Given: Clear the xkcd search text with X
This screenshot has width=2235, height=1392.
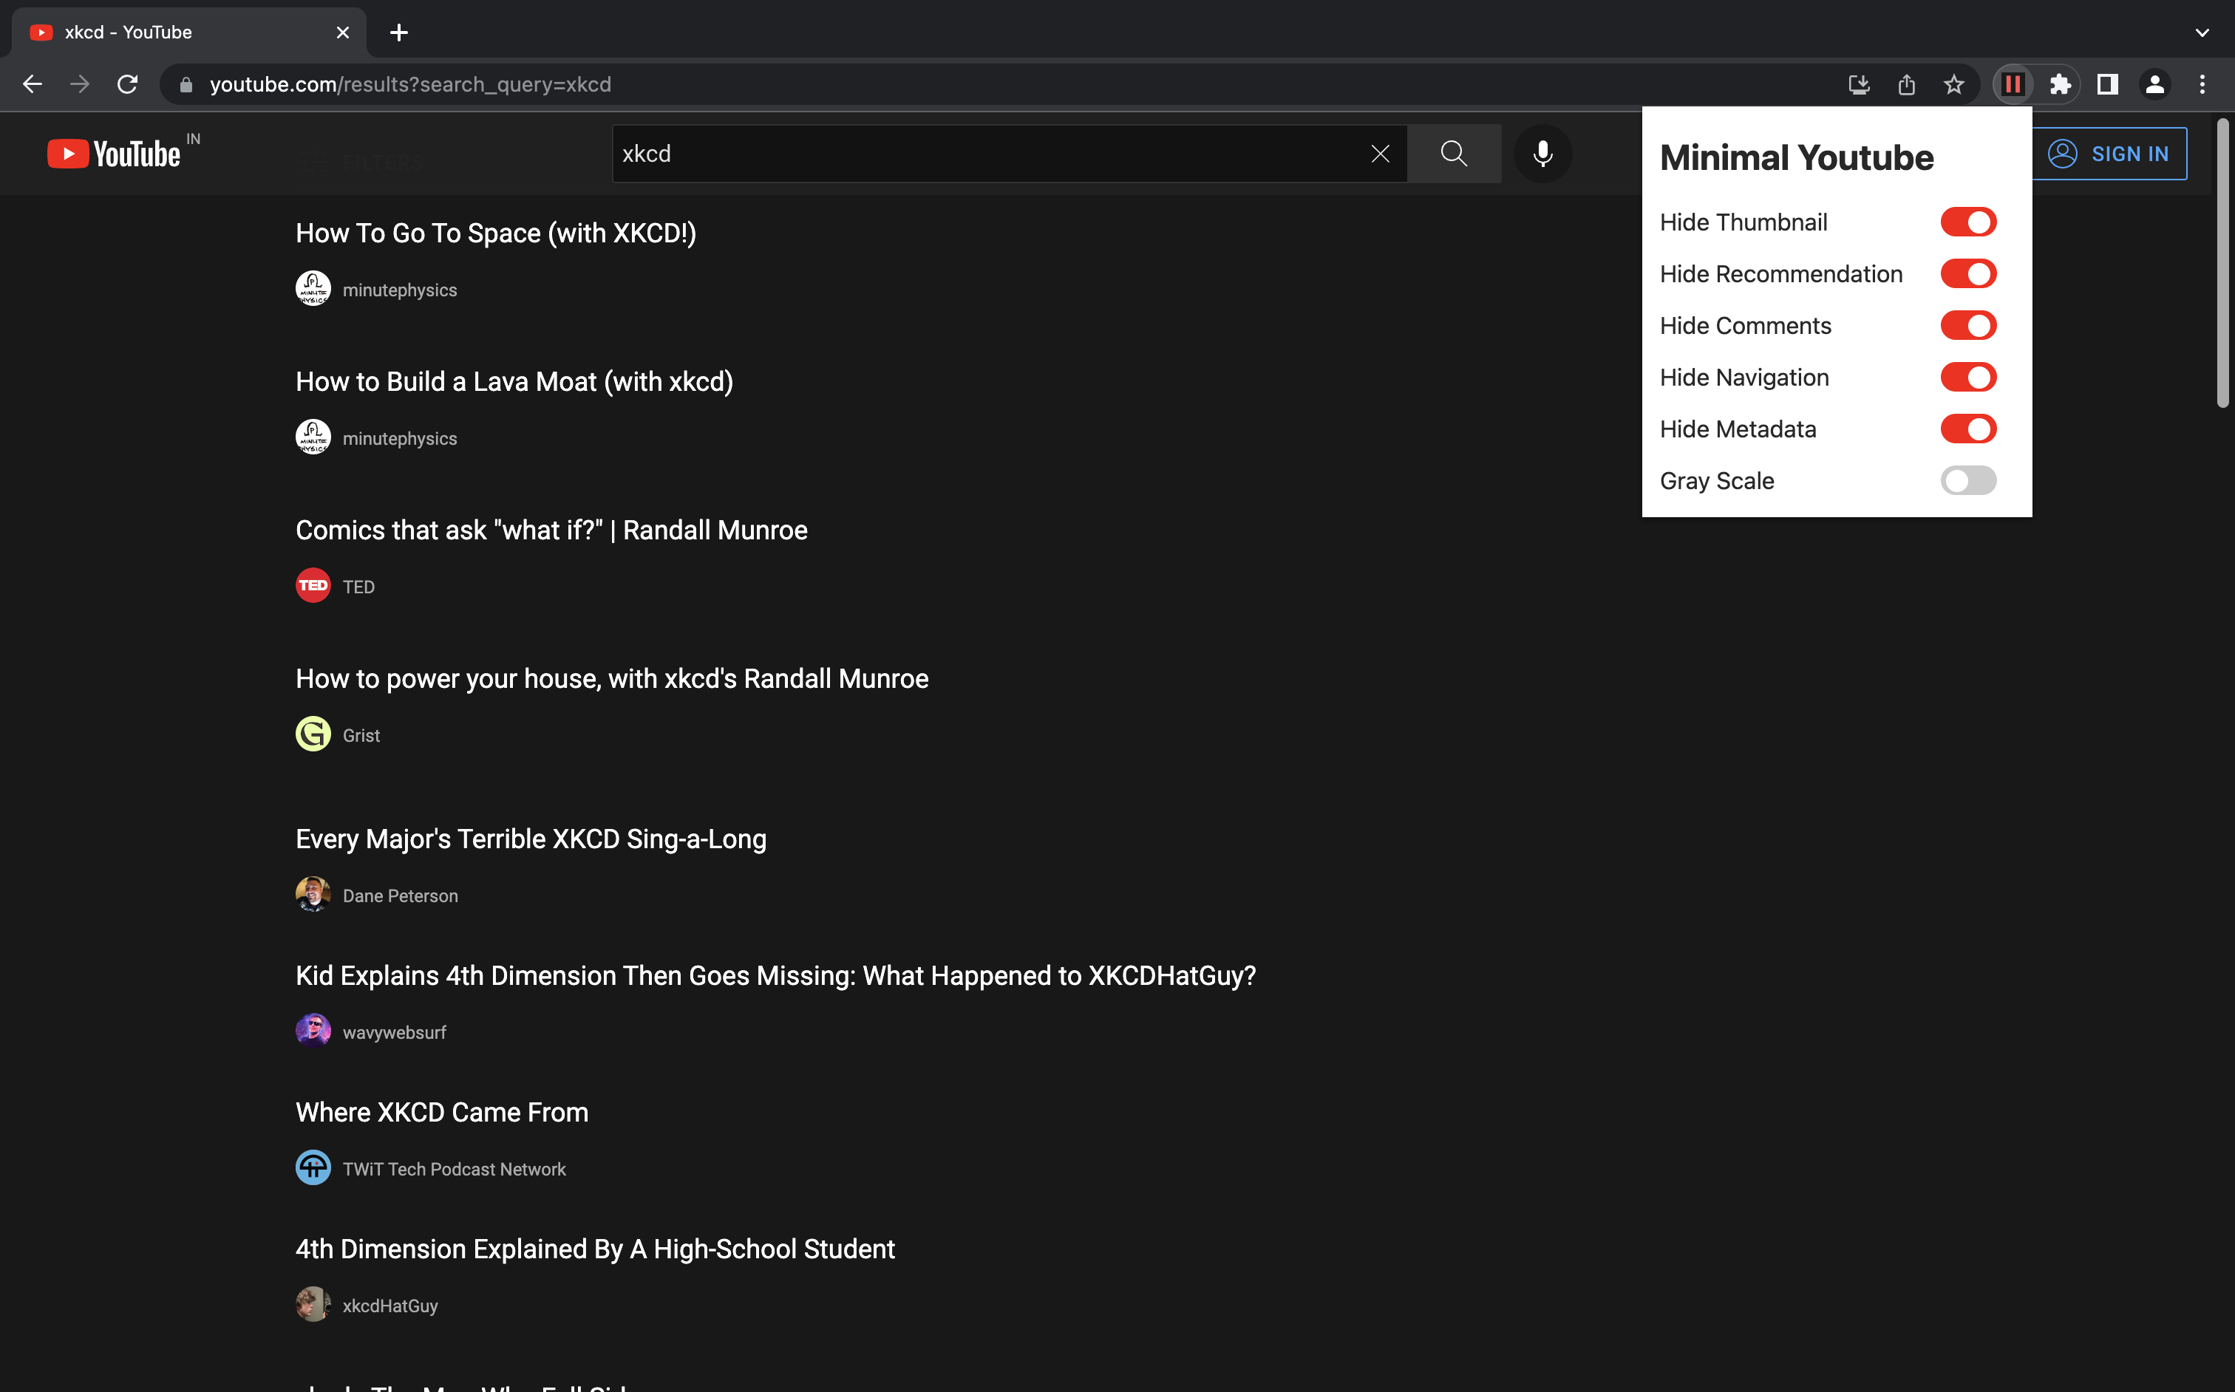Looking at the screenshot, I should point(1379,154).
